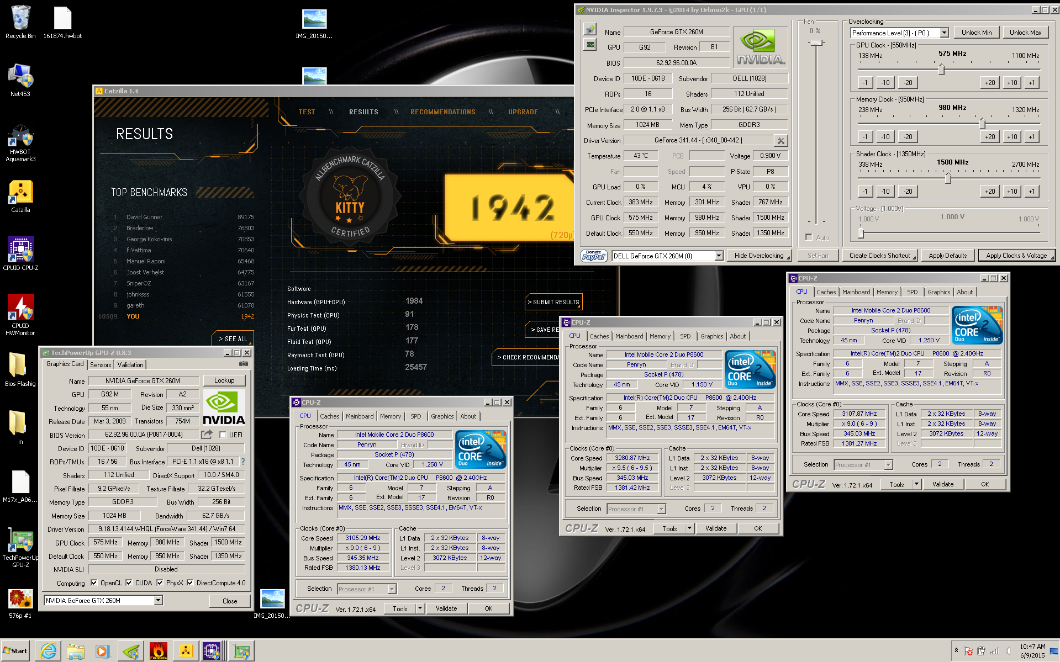
Task: Click the Fan speed vertical slider handle
Action: (x=816, y=43)
